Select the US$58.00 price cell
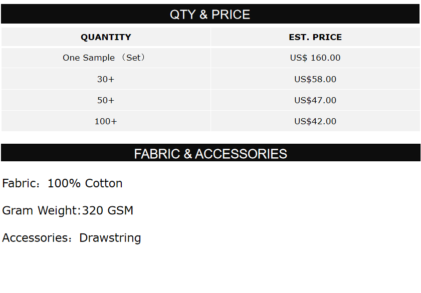The image size is (421, 293). [315, 79]
